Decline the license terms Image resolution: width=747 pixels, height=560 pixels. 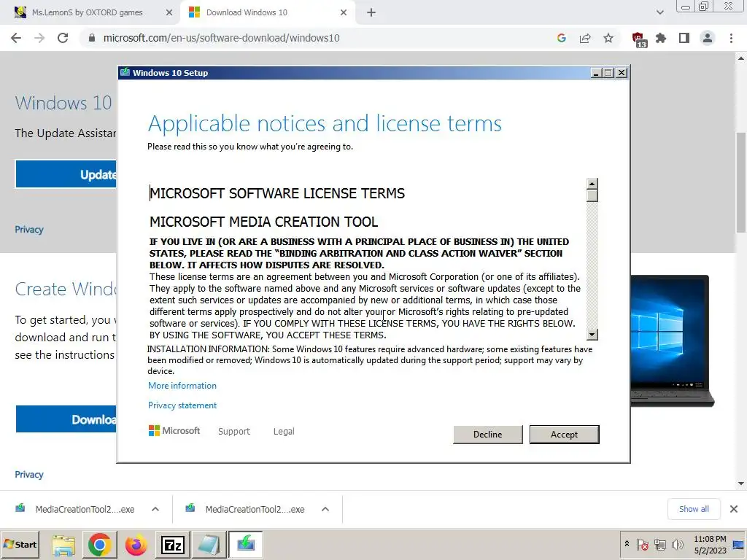pyautogui.click(x=487, y=435)
